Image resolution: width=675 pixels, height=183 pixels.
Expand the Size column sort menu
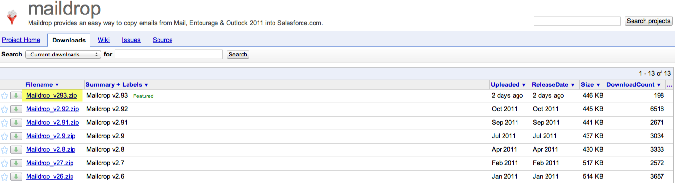[x=590, y=85]
